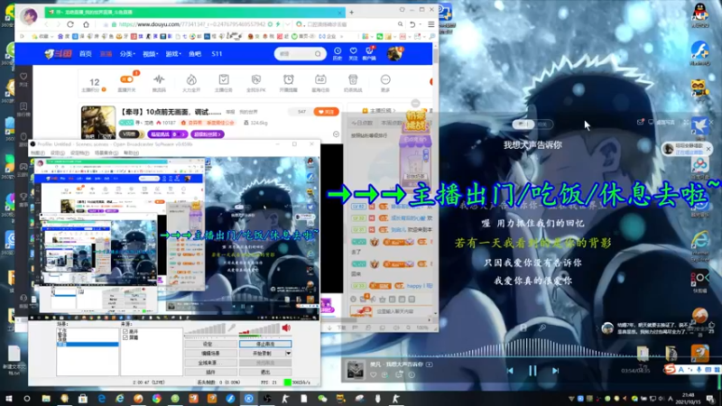
Task: Toggle the 直播开关 live switch
Action: click(126, 79)
